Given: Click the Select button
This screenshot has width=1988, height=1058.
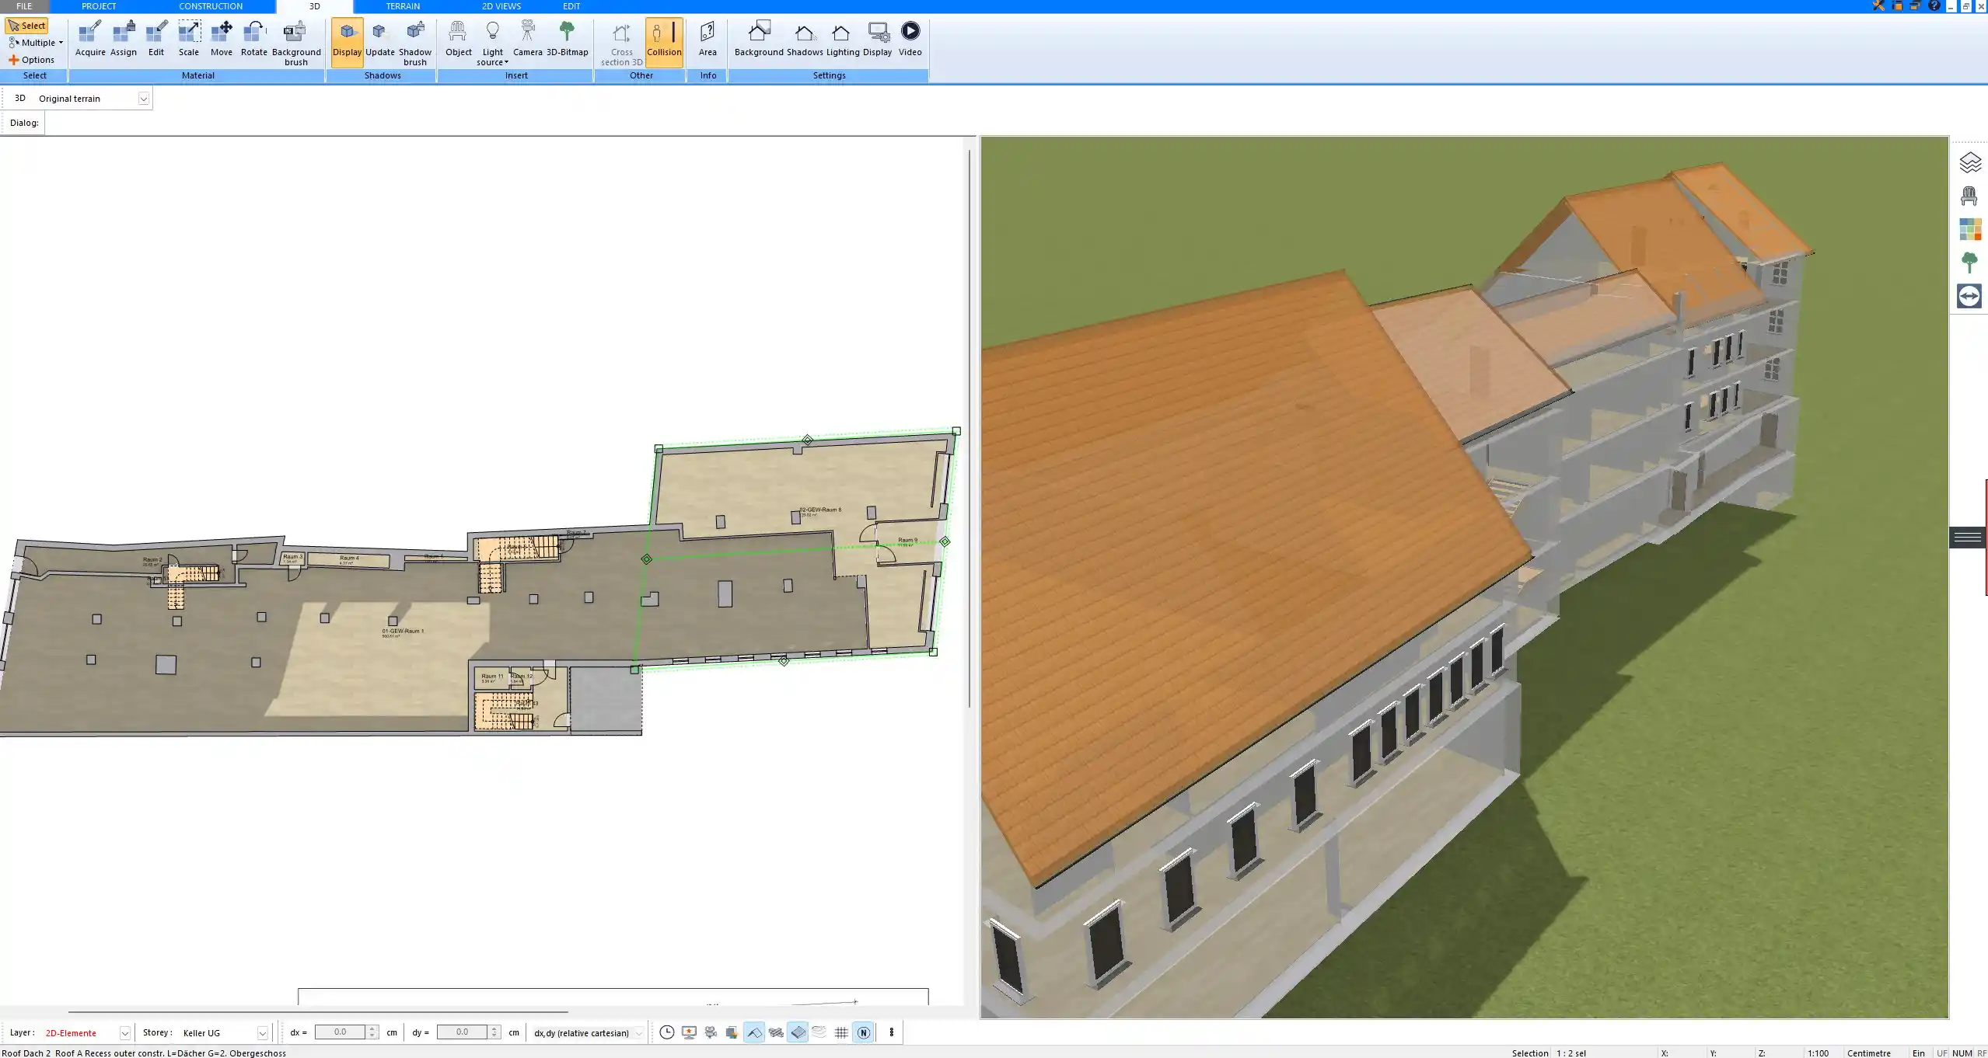Looking at the screenshot, I should pos(27,26).
